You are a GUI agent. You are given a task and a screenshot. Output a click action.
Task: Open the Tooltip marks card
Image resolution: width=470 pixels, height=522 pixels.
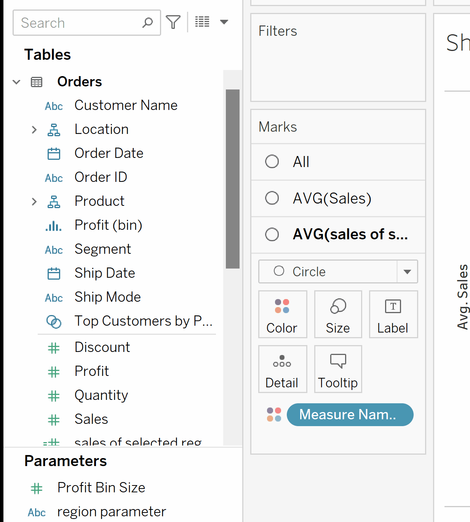338,369
